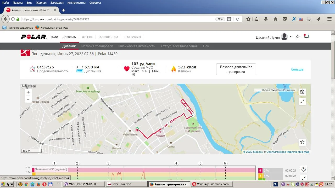Click the Improve this map link
Screen dimensions: 335x188
(298, 152)
